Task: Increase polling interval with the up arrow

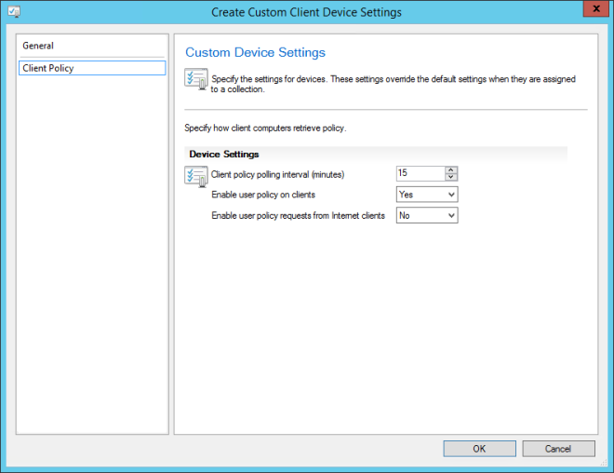Action: [451, 169]
